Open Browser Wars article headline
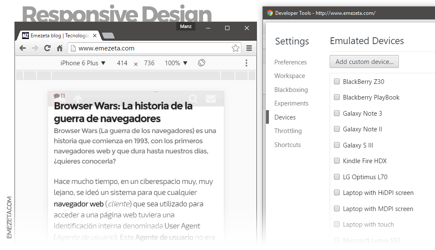 [123, 112]
